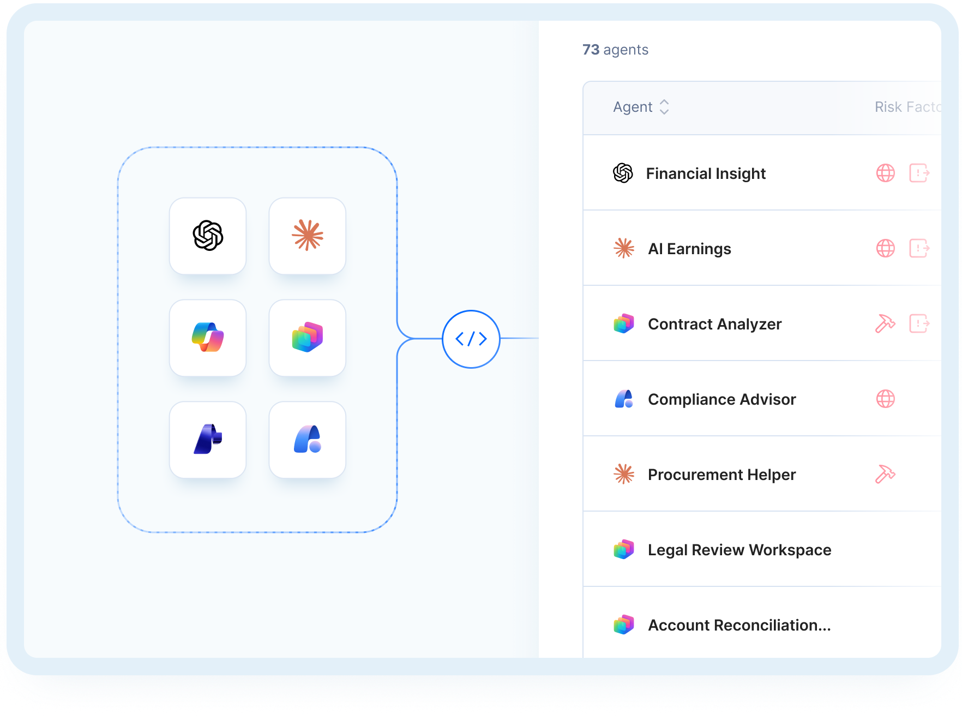The width and height of the screenshot is (962, 720).
Task: Click the starburst icon beside Procurement Helper
Action: pyautogui.click(x=624, y=474)
